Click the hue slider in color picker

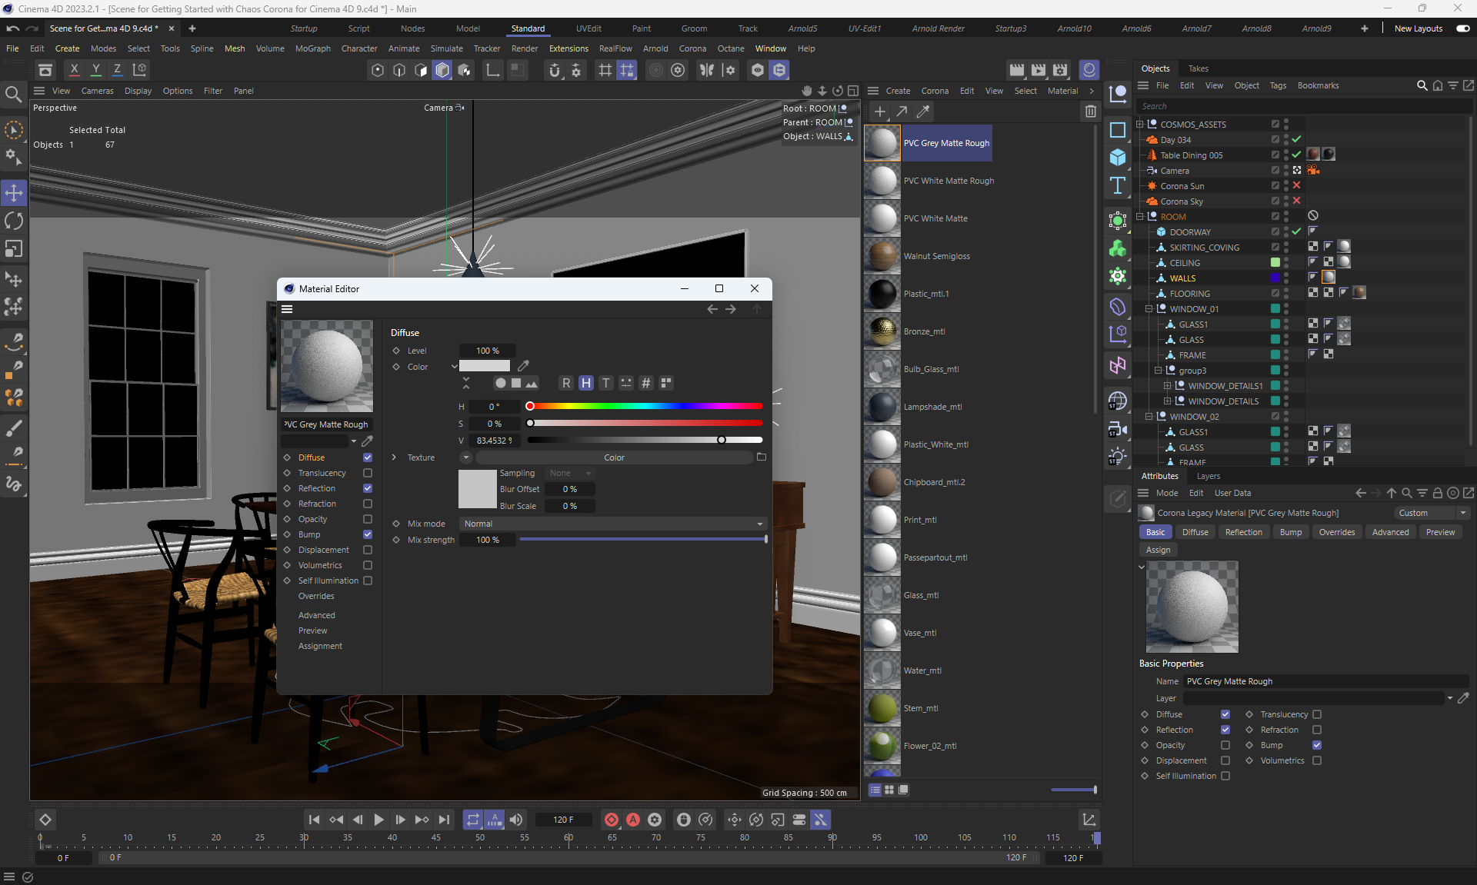click(645, 406)
